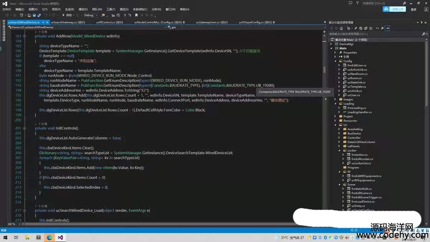The height and width of the screenshot is (242, 430).
Task: Open the 调试(D) menu
Action: pos(83,9)
